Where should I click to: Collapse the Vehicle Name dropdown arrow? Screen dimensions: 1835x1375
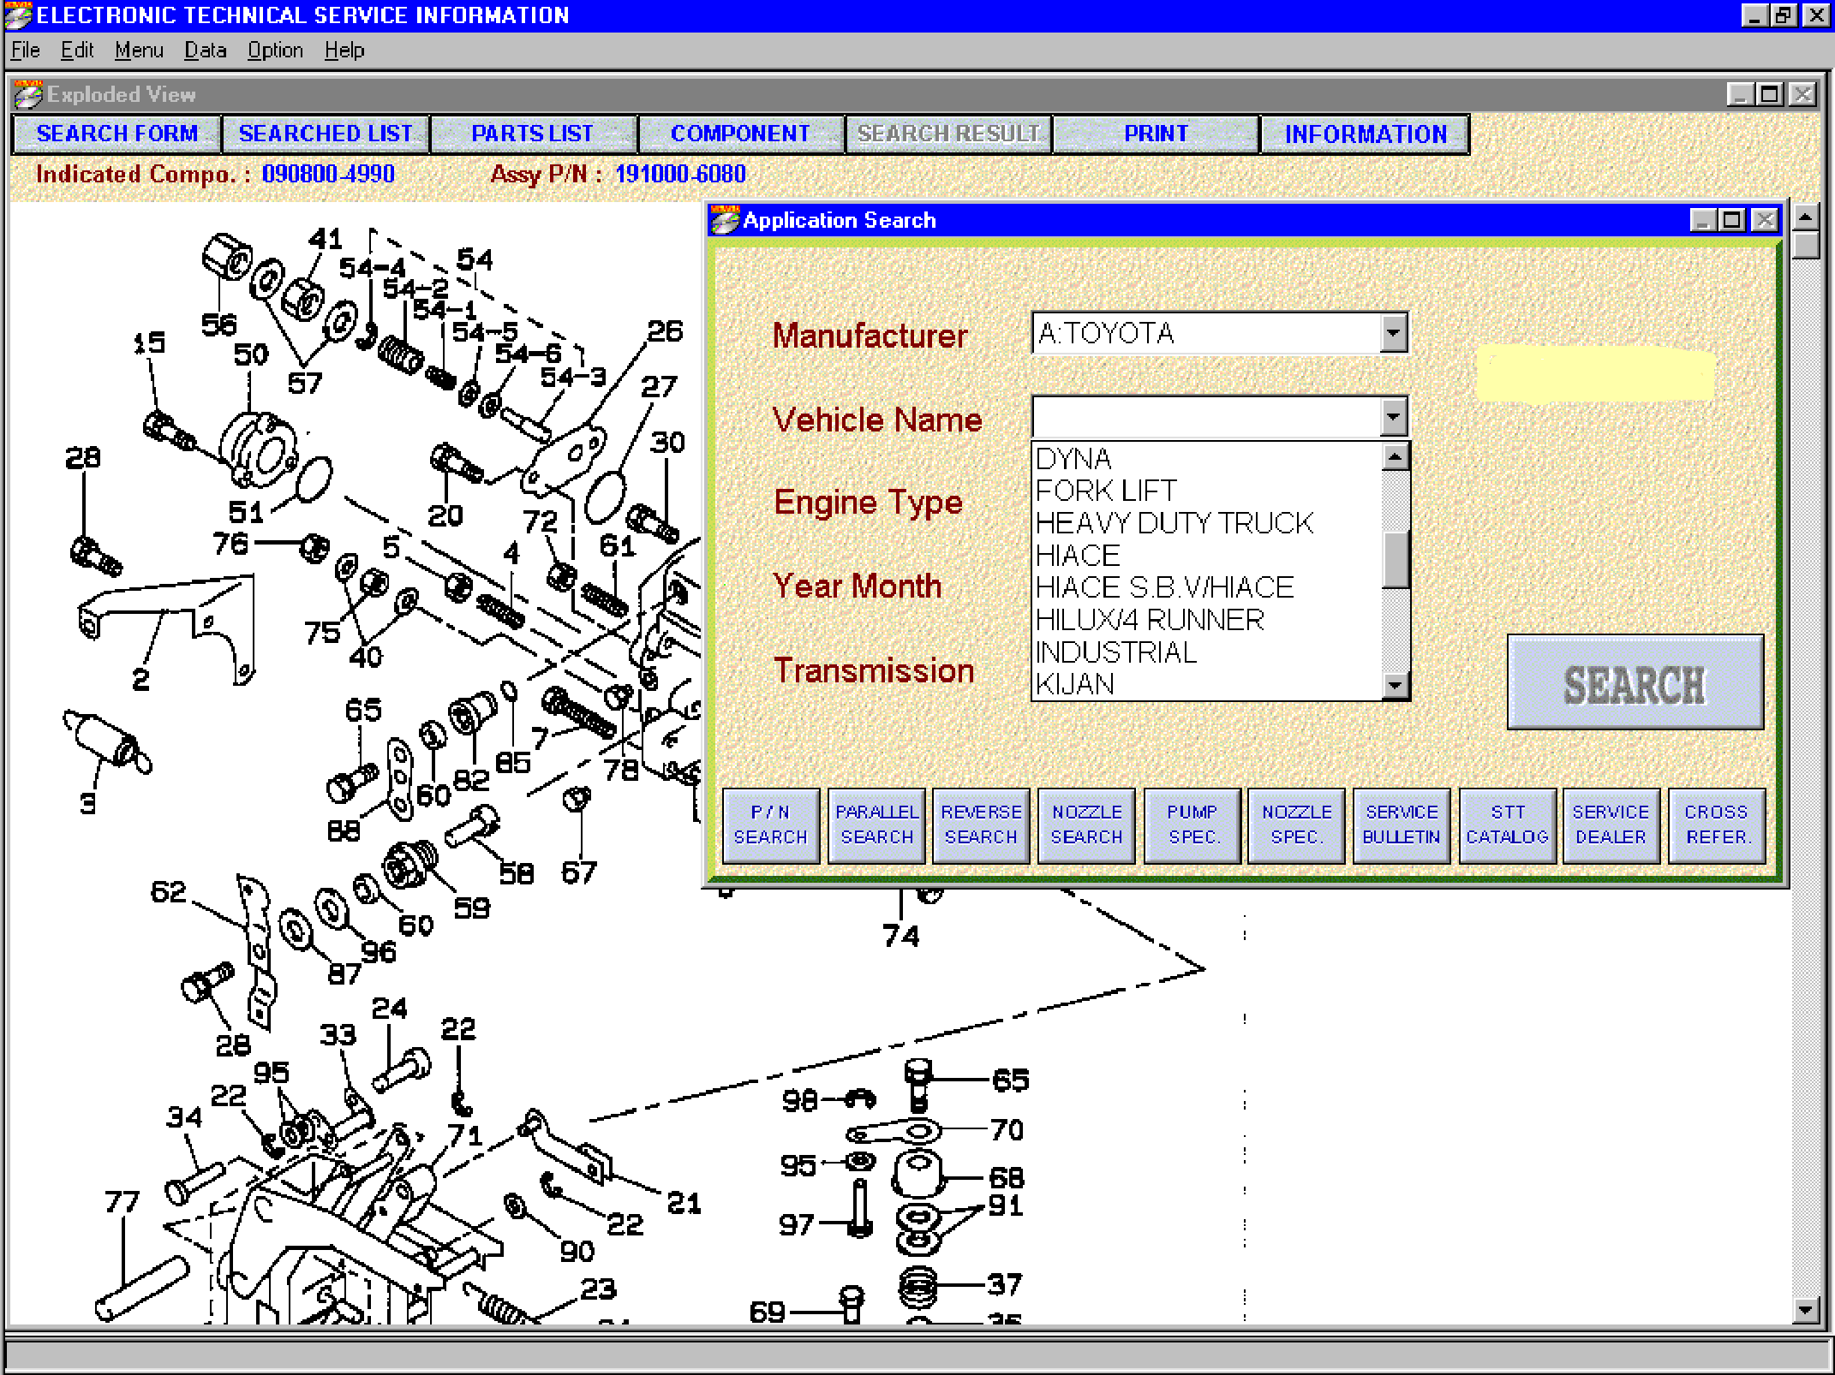(x=1393, y=417)
